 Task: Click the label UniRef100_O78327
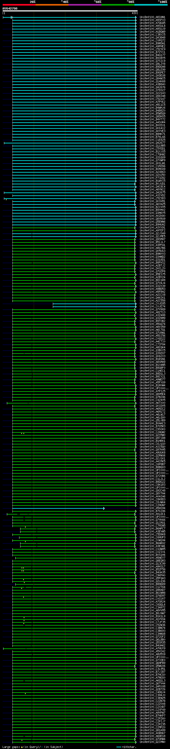coord(152,90)
